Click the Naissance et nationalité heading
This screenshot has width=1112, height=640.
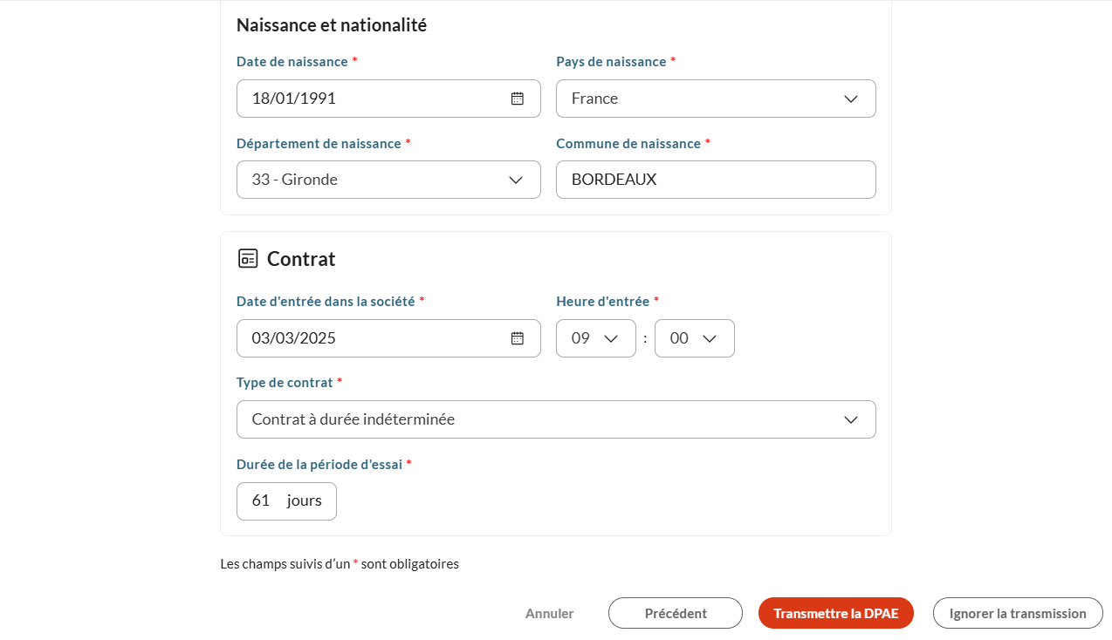[332, 25]
